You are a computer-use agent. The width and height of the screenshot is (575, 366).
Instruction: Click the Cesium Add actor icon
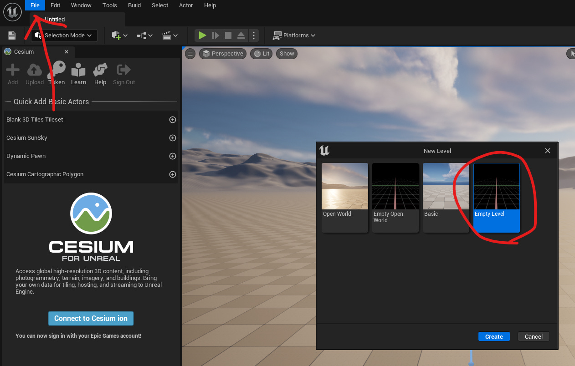(x=12, y=71)
